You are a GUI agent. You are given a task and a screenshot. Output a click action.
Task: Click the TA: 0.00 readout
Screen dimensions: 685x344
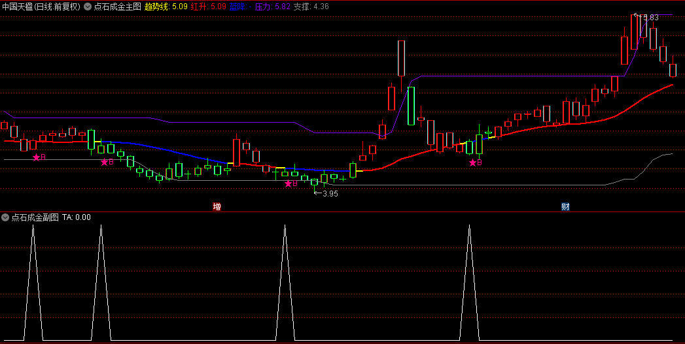(77, 217)
